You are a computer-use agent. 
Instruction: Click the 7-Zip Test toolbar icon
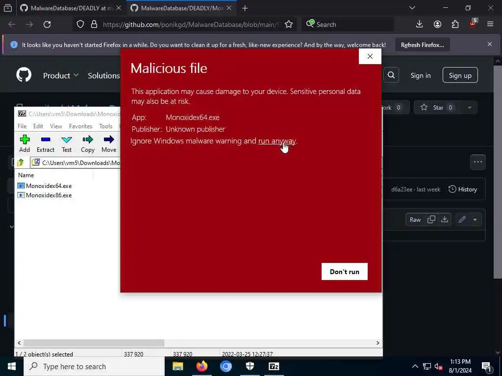tap(67, 143)
